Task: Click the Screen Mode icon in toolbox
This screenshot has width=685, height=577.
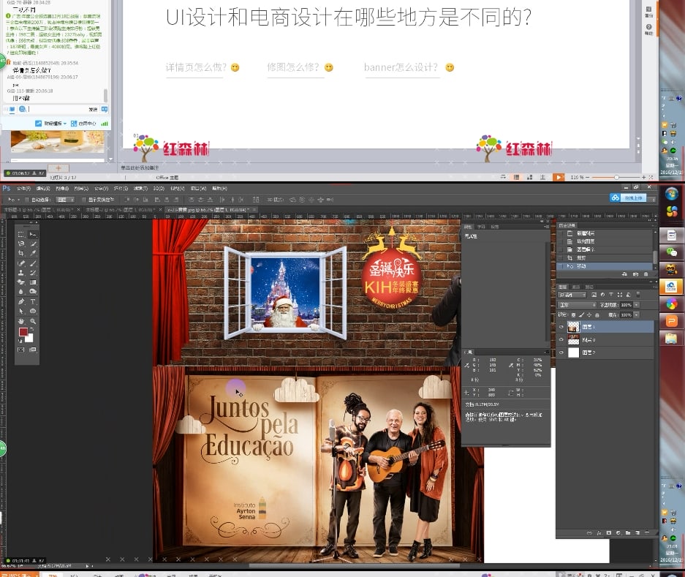Action: click(33, 350)
